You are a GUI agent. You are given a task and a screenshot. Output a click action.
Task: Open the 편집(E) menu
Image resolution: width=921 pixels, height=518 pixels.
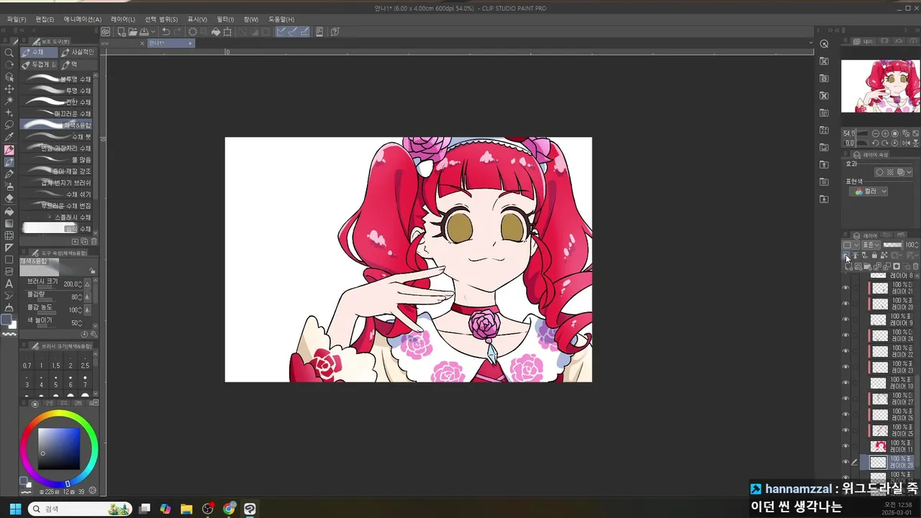[x=45, y=19]
